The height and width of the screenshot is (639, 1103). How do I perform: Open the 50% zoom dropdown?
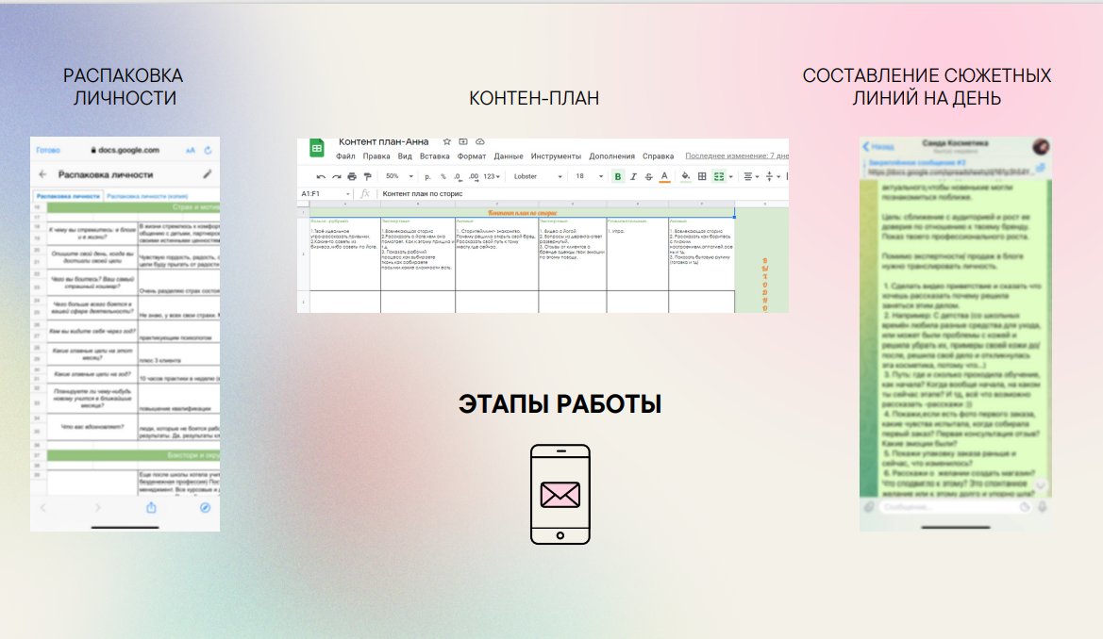coord(398,176)
